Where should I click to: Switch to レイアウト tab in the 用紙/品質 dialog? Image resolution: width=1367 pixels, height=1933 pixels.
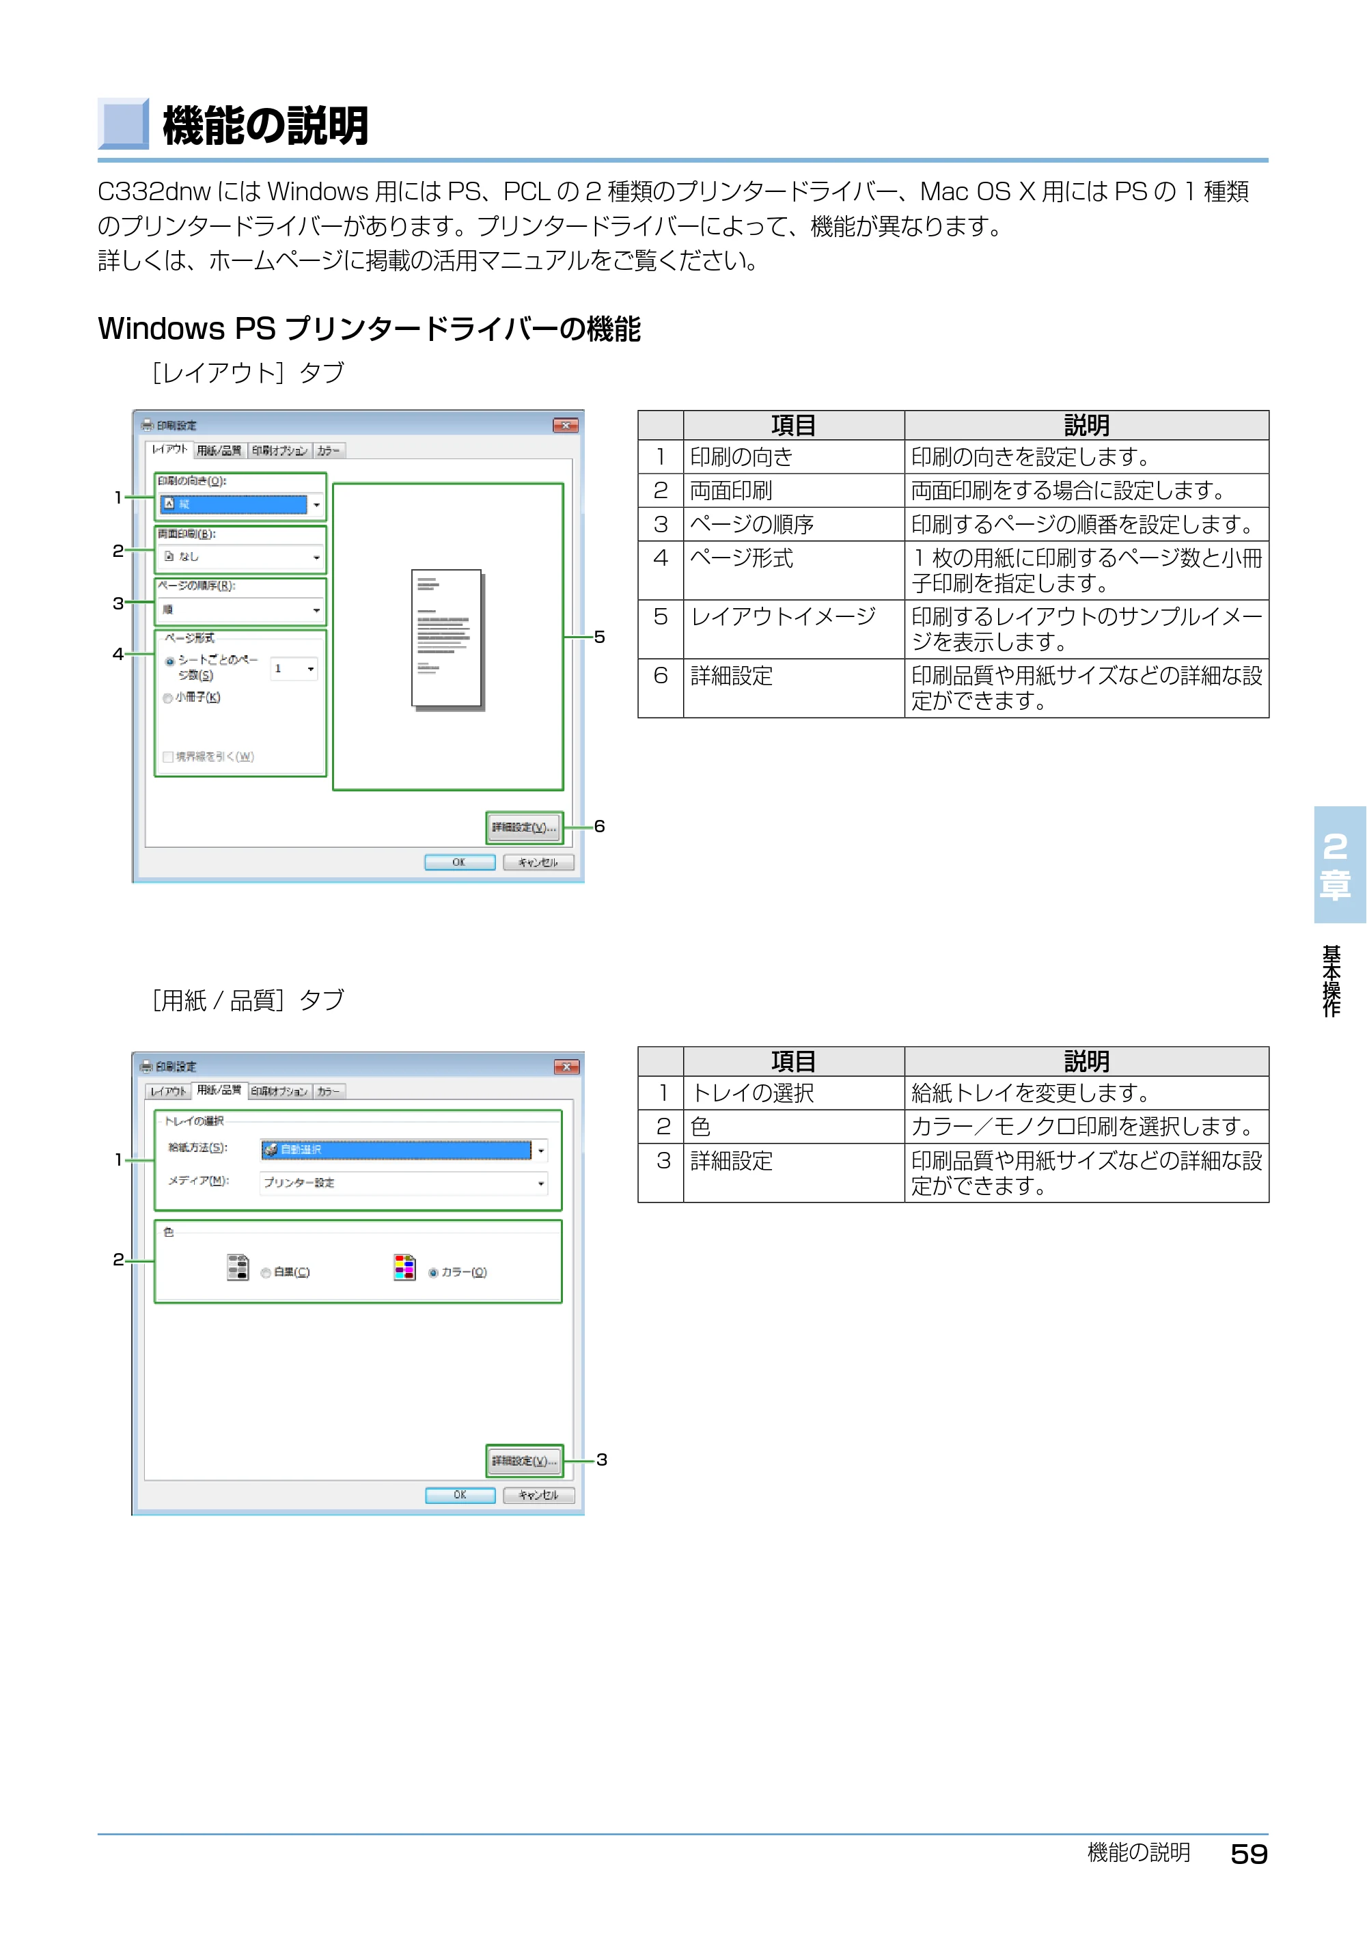(167, 1091)
